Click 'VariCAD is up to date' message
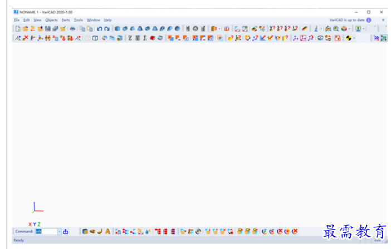Screen dimensions: 391x249 click(347, 20)
